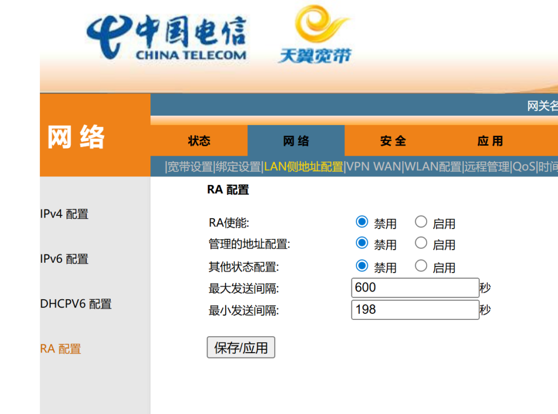Click the 天翼宽带 logo
Screen dimensions: 558x414
[314, 35]
